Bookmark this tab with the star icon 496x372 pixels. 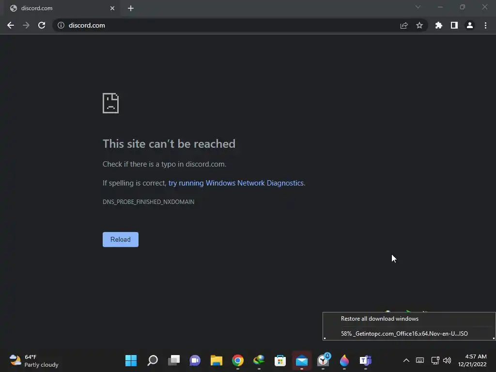pyautogui.click(x=419, y=25)
